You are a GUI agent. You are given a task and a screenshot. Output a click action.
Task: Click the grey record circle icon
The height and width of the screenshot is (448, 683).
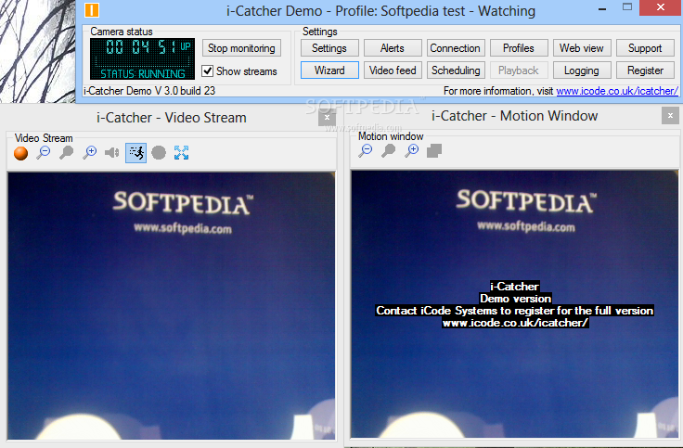tap(159, 153)
